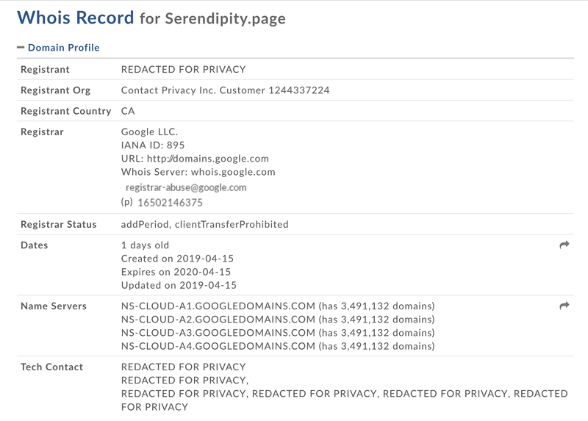The height and width of the screenshot is (421, 588).
Task: Click the Created on 2019-04-15 date
Action: click(177, 259)
